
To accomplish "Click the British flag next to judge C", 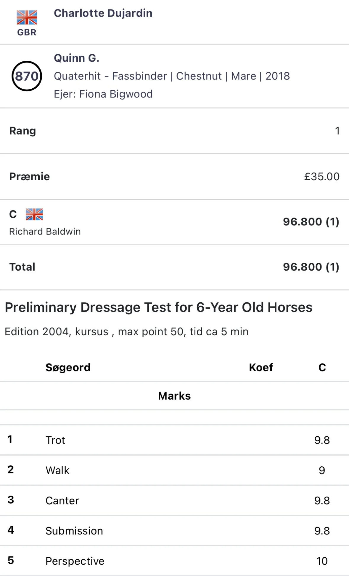I will tap(34, 214).
